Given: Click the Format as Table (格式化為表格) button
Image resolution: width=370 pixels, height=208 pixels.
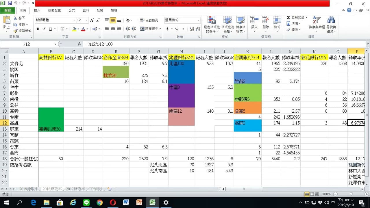Looking at the screenshot, I should click(227, 24).
